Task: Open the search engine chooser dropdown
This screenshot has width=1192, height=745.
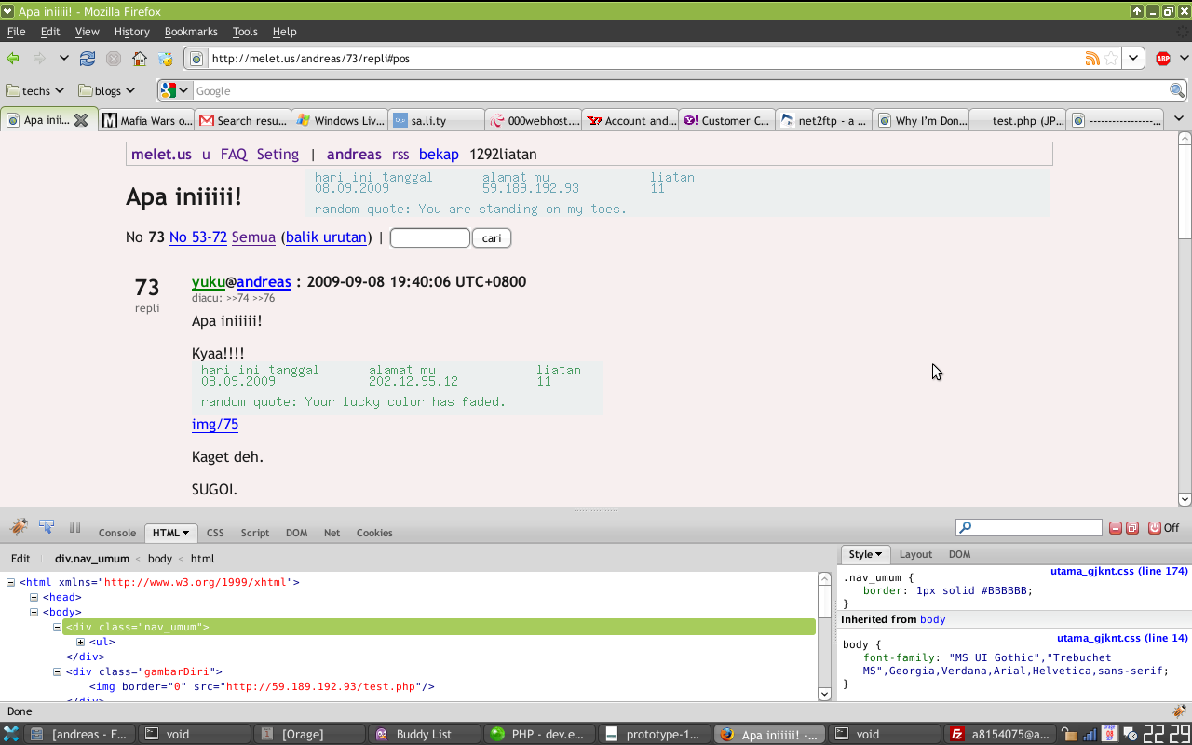Action: click(x=174, y=90)
